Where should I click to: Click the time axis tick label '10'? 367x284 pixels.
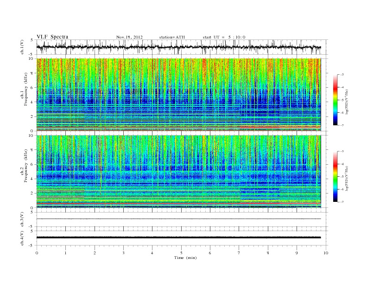pos(326,253)
